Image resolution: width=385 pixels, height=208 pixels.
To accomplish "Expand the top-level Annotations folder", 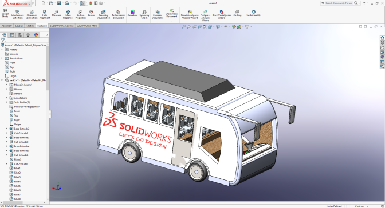I will pos(2,58).
